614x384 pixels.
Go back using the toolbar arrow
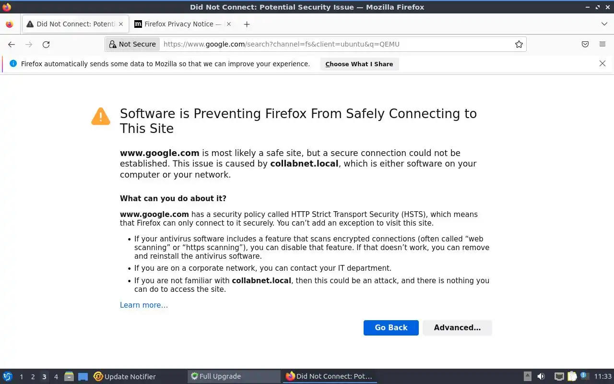[12, 44]
